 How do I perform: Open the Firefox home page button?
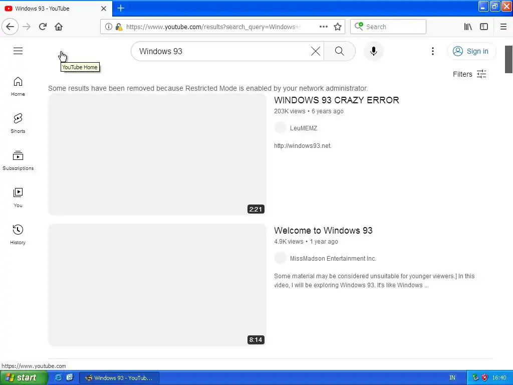click(59, 27)
